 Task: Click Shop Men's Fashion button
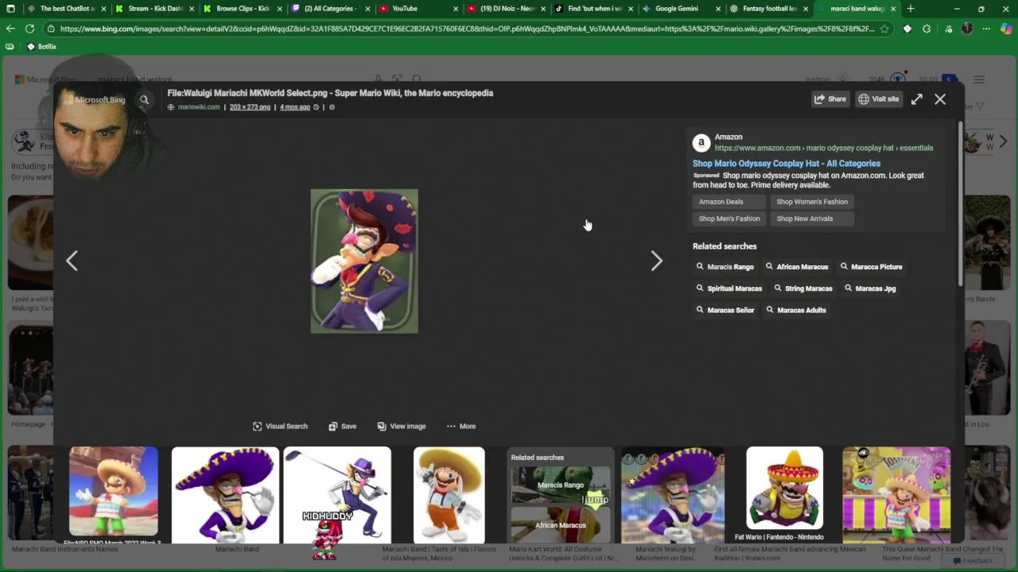pos(729,218)
